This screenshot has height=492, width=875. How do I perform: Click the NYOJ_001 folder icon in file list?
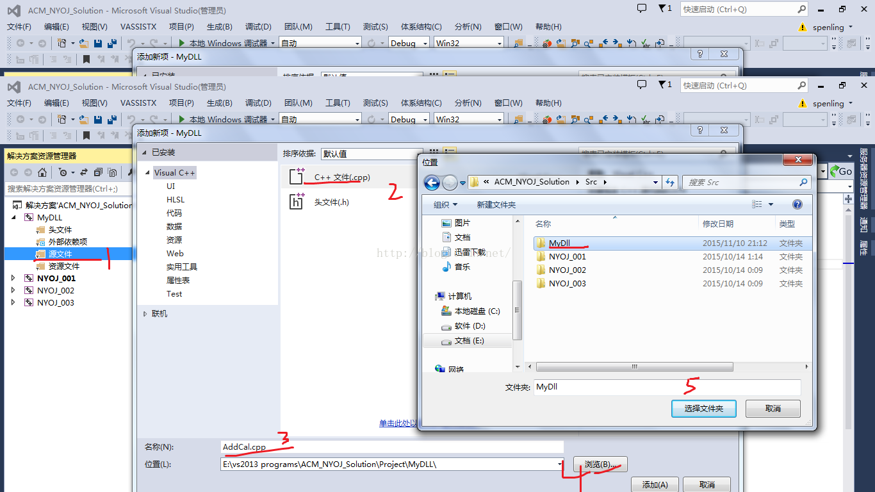pos(541,256)
